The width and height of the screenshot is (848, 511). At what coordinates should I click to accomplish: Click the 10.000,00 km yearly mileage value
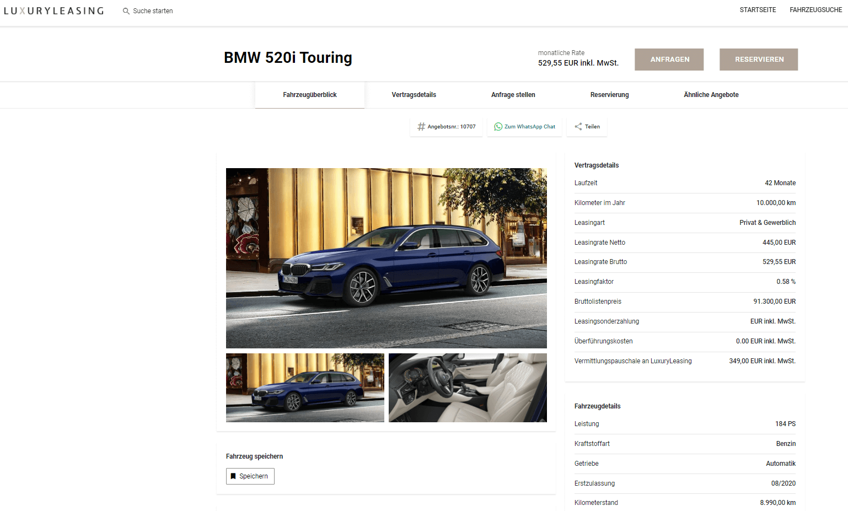pos(776,203)
